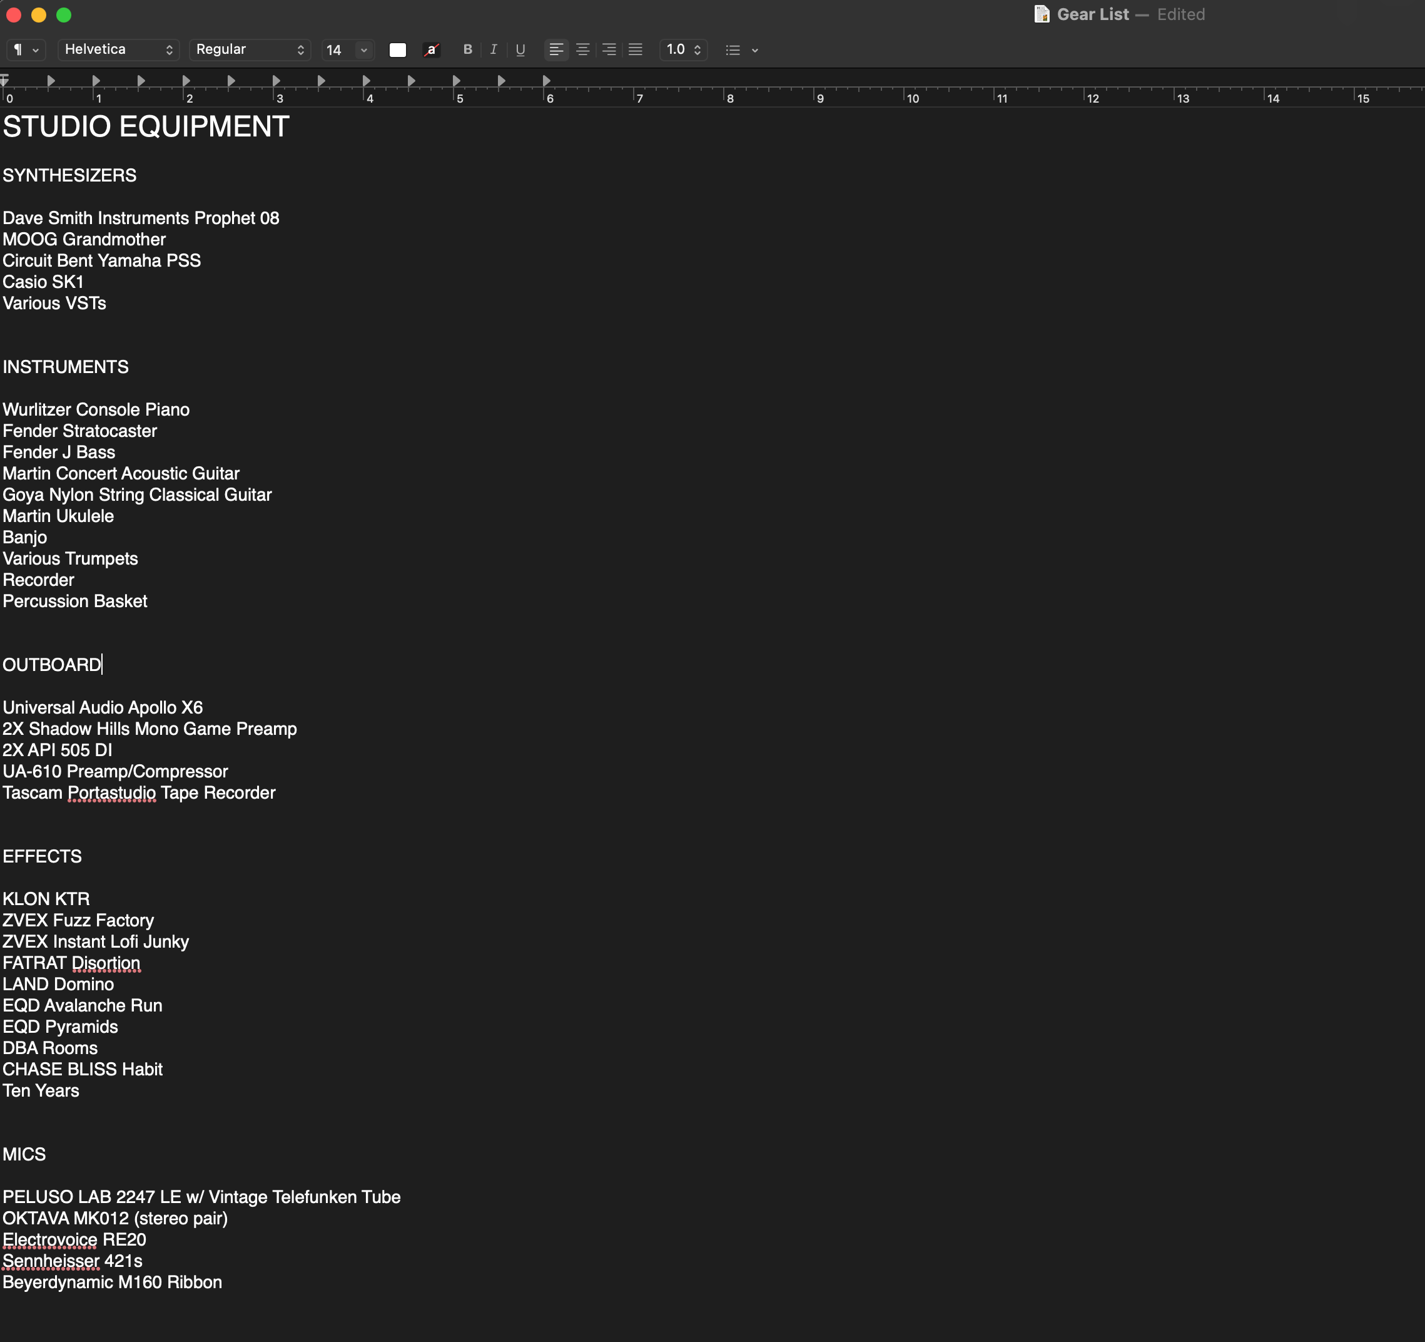Image resolution: width=1425 pixels, height=1342 pixels.
Task: Align text left
Action: [556, 49]
